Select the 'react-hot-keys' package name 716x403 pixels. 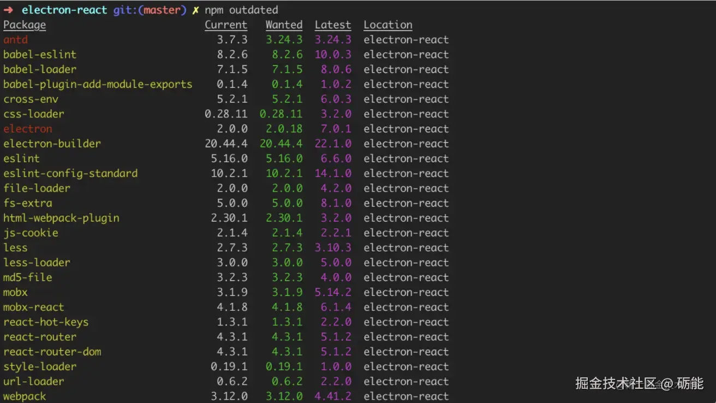click(46, 322)
